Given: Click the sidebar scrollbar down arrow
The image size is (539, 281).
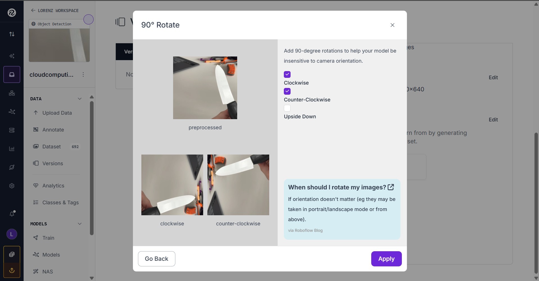Looking at the screenshot, I should click(x=92, y=278).
